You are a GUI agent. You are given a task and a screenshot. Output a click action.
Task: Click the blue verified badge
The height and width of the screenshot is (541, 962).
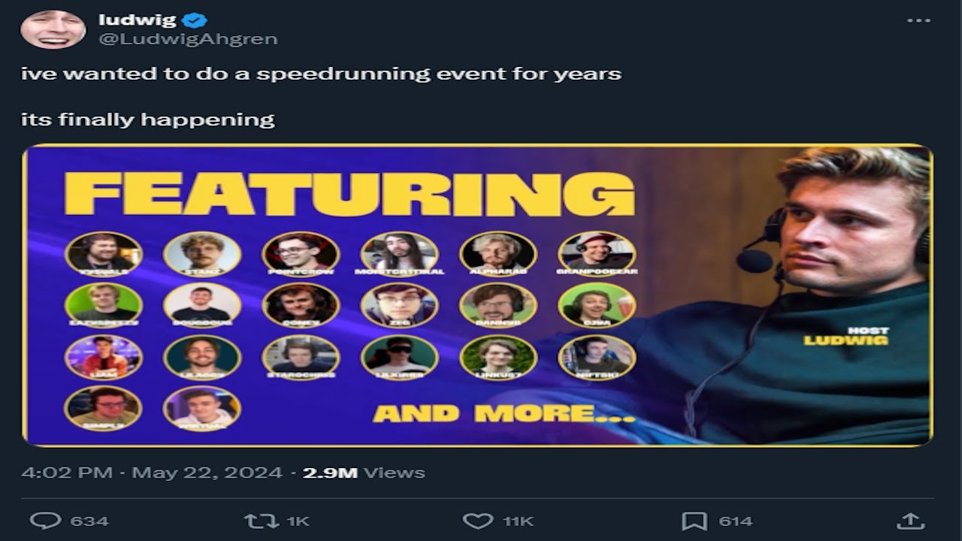point(197,20)
